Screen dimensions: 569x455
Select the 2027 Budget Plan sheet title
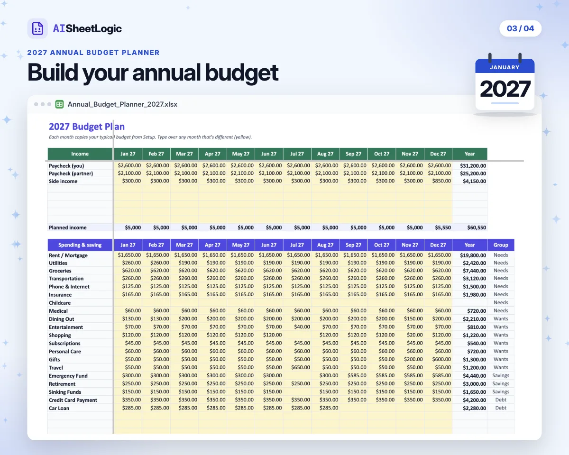click(87, 127)
